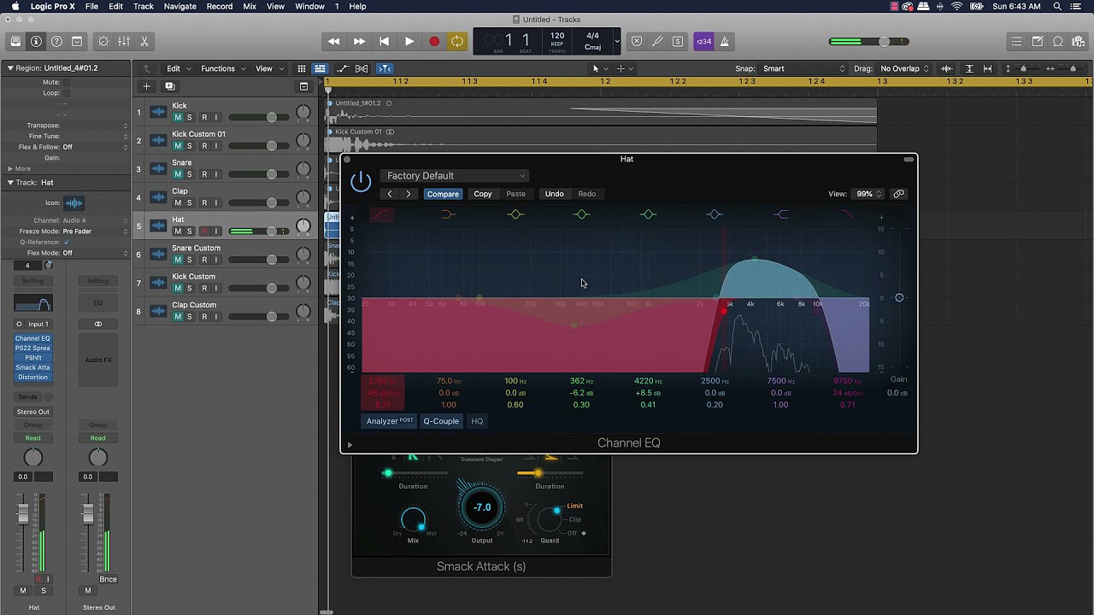This screenshot has width=1094, height=615.
Task: Fast forward the playhead
Action: (359, 41)
